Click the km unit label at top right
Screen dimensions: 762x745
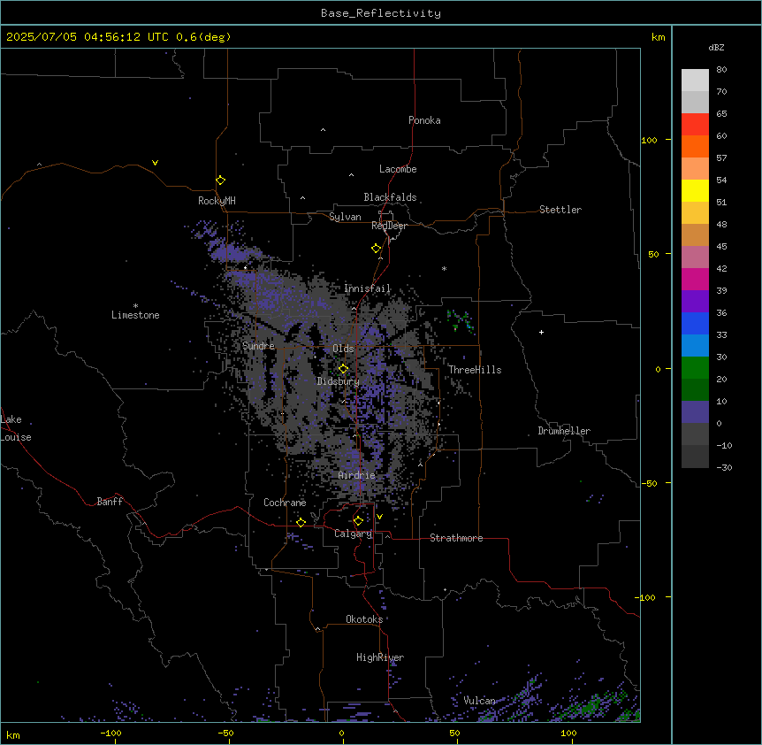click(x=659, y=37)
